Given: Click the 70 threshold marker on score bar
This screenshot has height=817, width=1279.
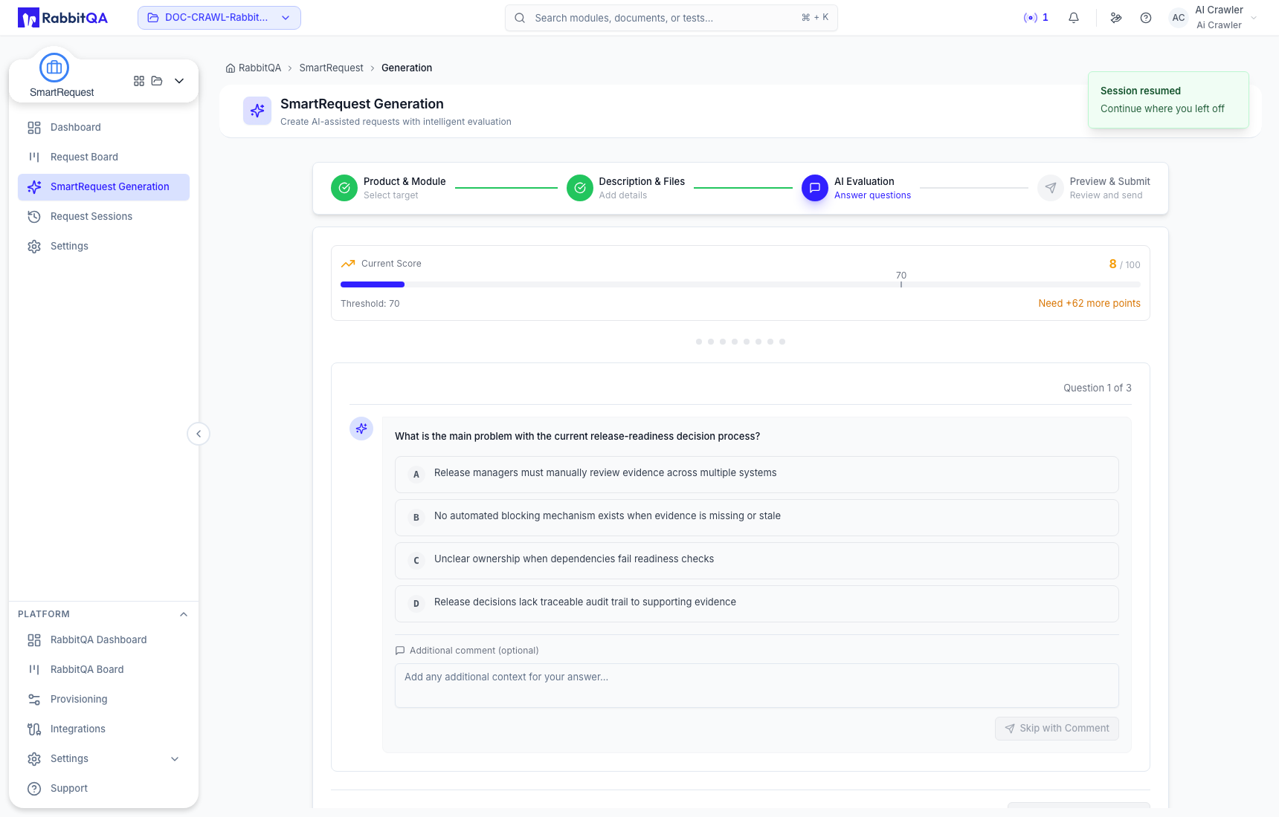Looking at the screenshot, I should coord(901,279).
